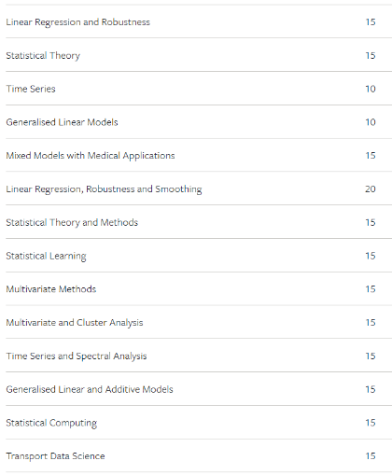This screenshot has height=475, width=392.
Task: Open Statistical Theory and Methods module
Action: pos(72,222)
